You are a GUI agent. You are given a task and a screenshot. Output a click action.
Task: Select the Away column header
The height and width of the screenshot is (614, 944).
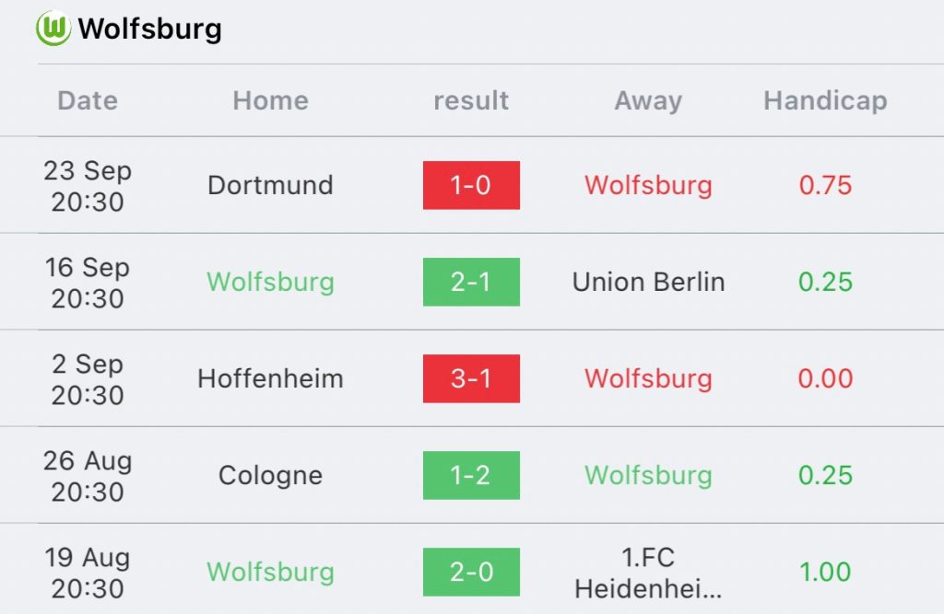tap(648, 100)
